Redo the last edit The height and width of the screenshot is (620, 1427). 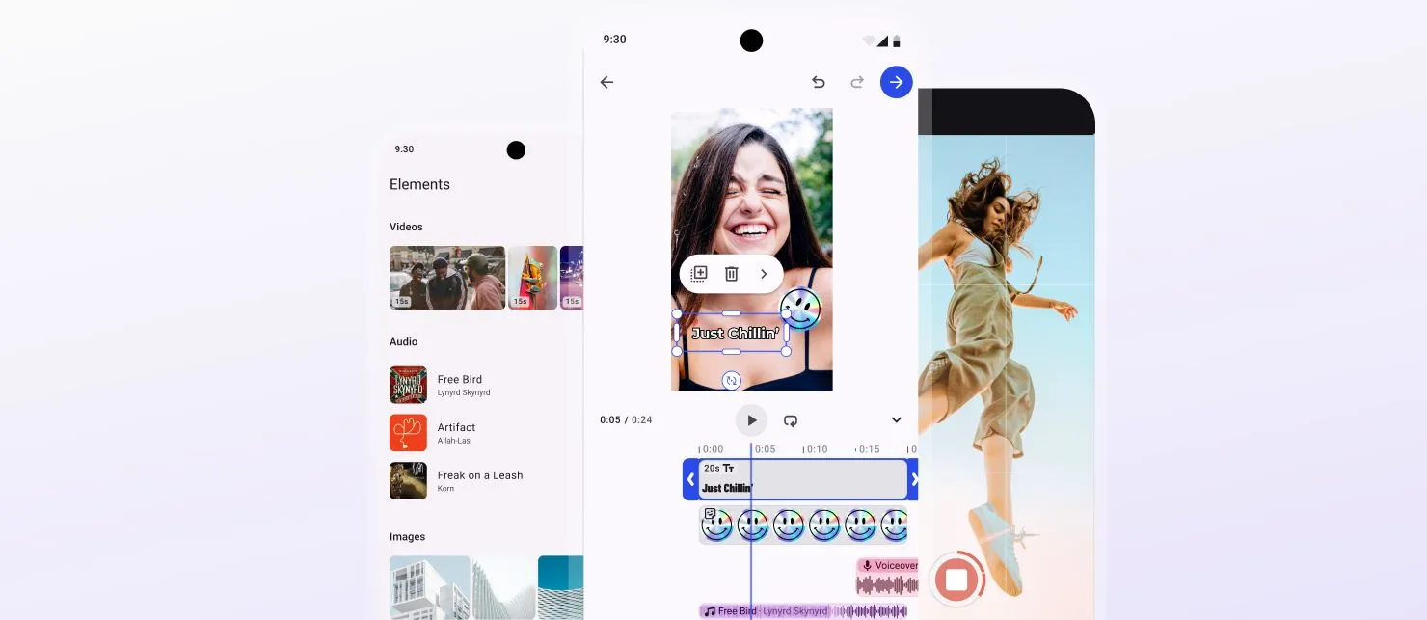(857, 82)
